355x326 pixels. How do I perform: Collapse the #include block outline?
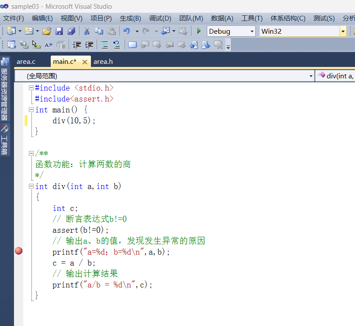point(31,88)
